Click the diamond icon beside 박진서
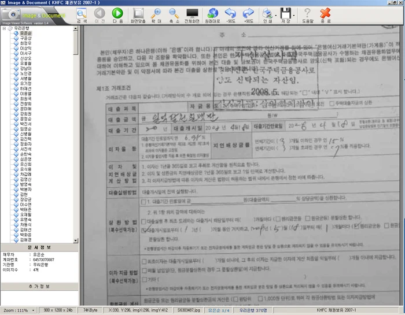405x315 pixels. [x=16, y=124]
